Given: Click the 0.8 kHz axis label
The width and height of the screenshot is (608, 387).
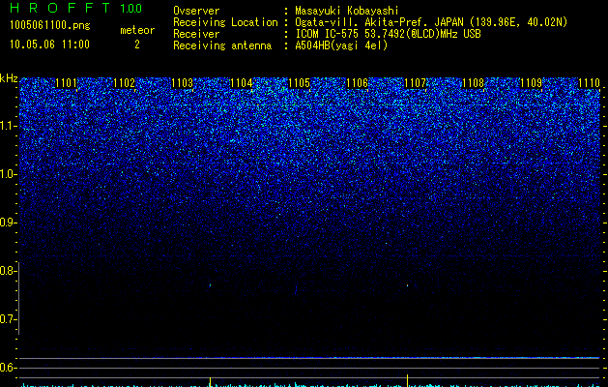Looking at the screenshot, I should coord(8,271).
